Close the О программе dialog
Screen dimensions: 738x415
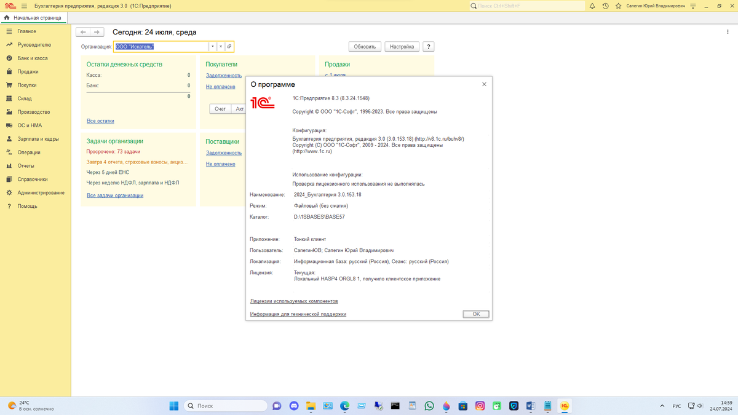point(484,84)
